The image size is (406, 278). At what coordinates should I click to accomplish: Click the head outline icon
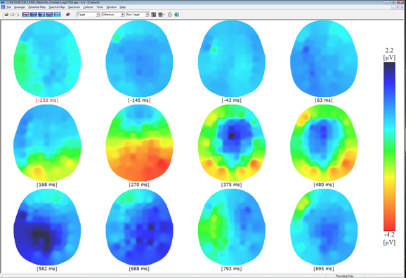(x=169, y=15)
